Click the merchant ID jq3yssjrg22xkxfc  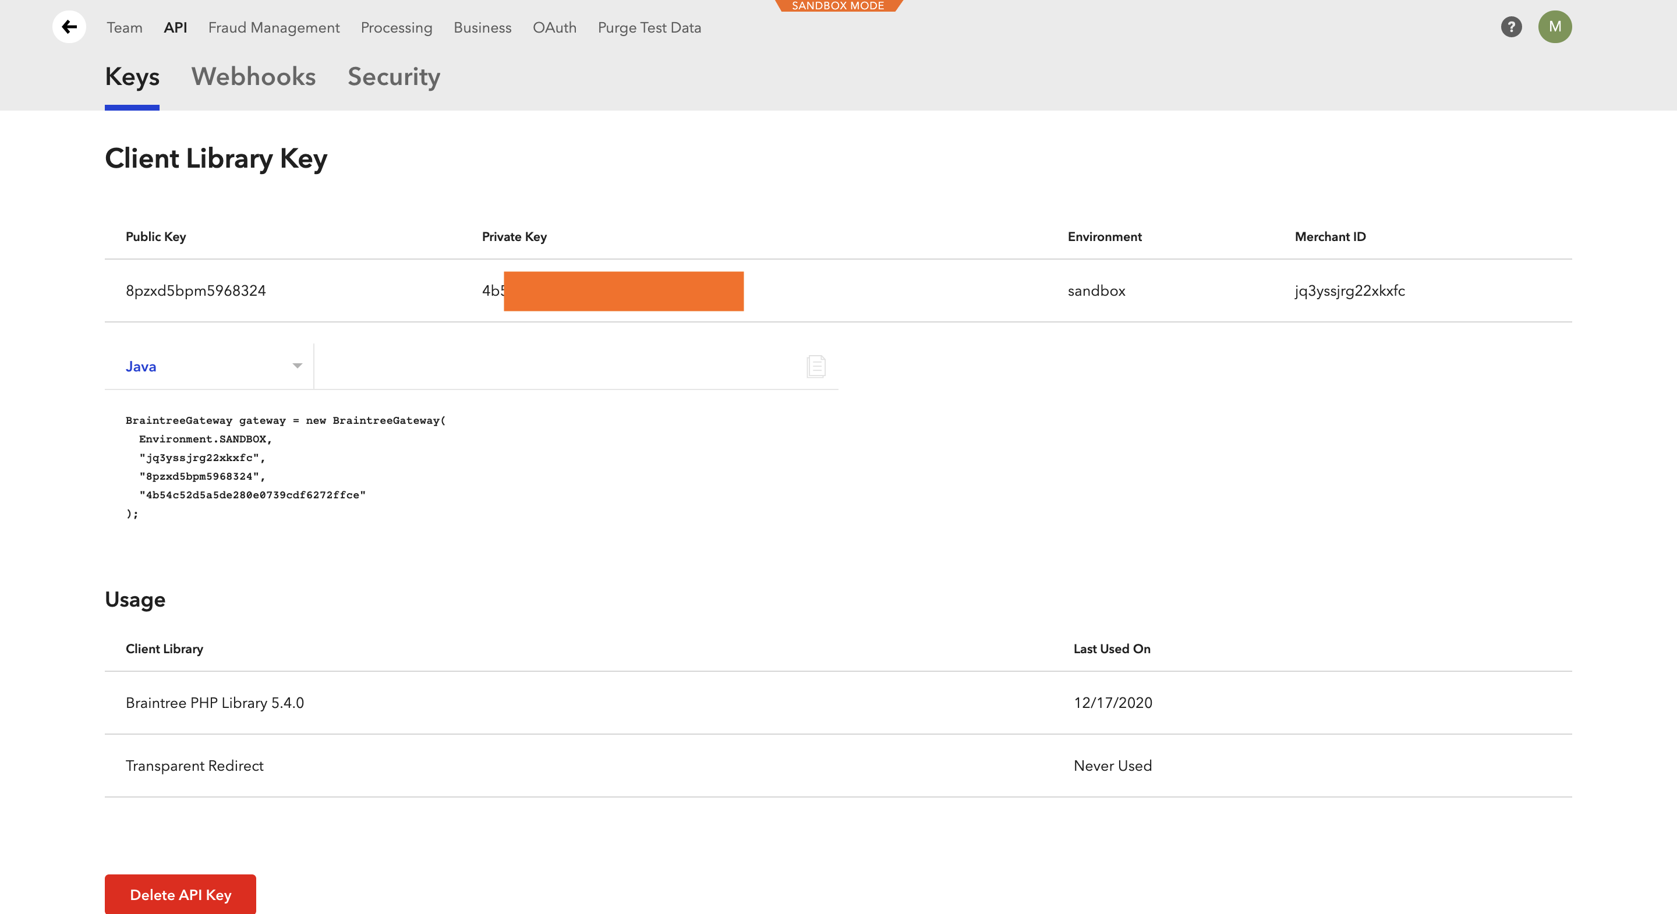click(1349, 291)
